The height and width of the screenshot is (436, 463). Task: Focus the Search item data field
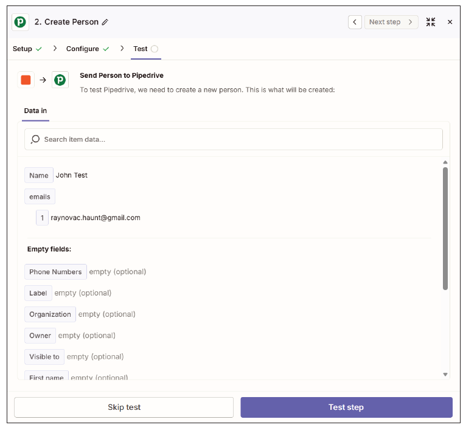click(x=233, y=139)
